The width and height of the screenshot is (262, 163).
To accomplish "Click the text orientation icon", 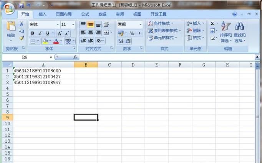I will [x=99, y=41].
